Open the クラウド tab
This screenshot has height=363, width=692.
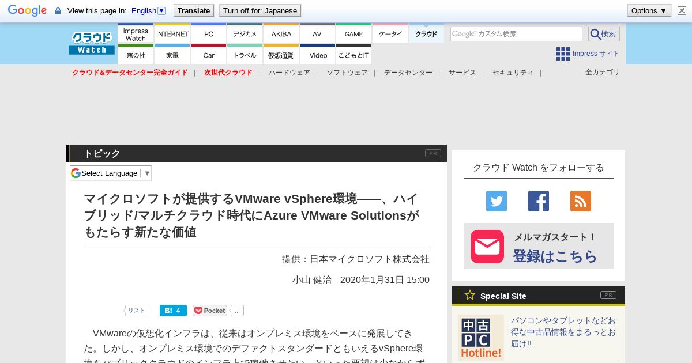click(x=427, y=33)
